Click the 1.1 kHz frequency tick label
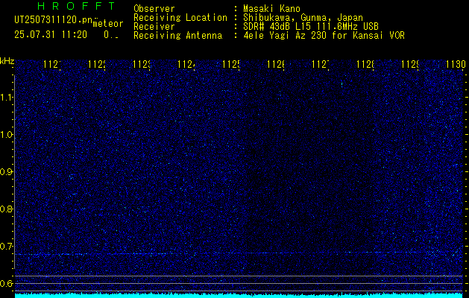Image resolution: width=469 pixels, height=298 pixels. click(x=6, y=98)
